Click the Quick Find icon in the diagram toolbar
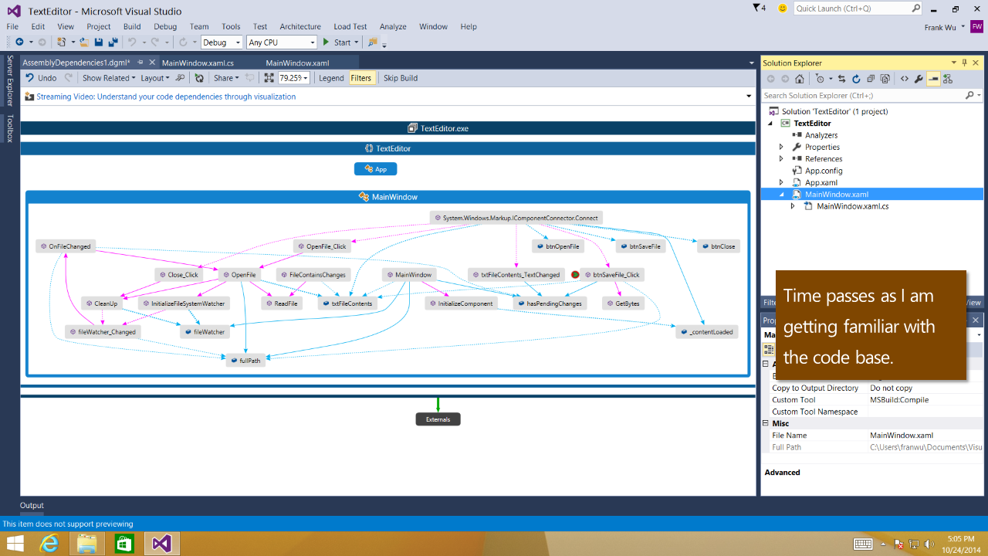This screenshot has height=556, width=988. (x=180, y=78)
